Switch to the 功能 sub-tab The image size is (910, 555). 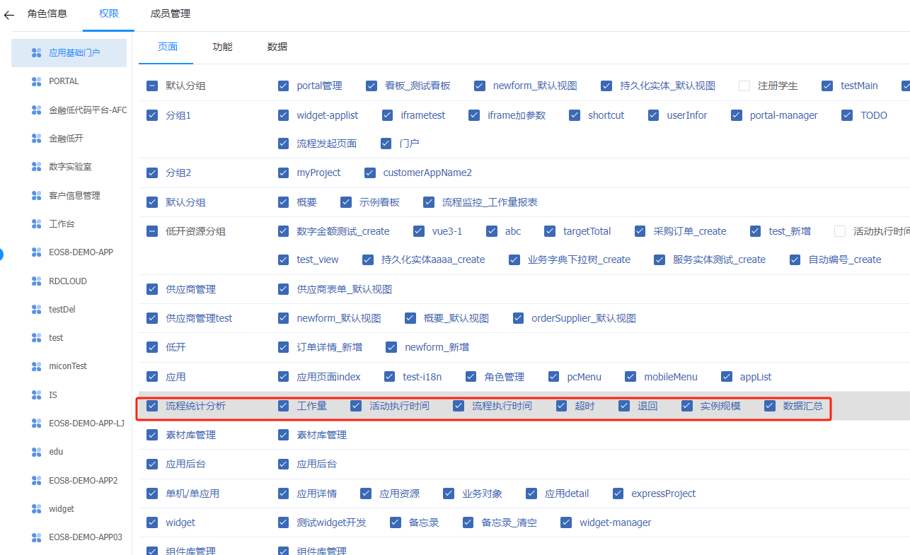[222, 47]
